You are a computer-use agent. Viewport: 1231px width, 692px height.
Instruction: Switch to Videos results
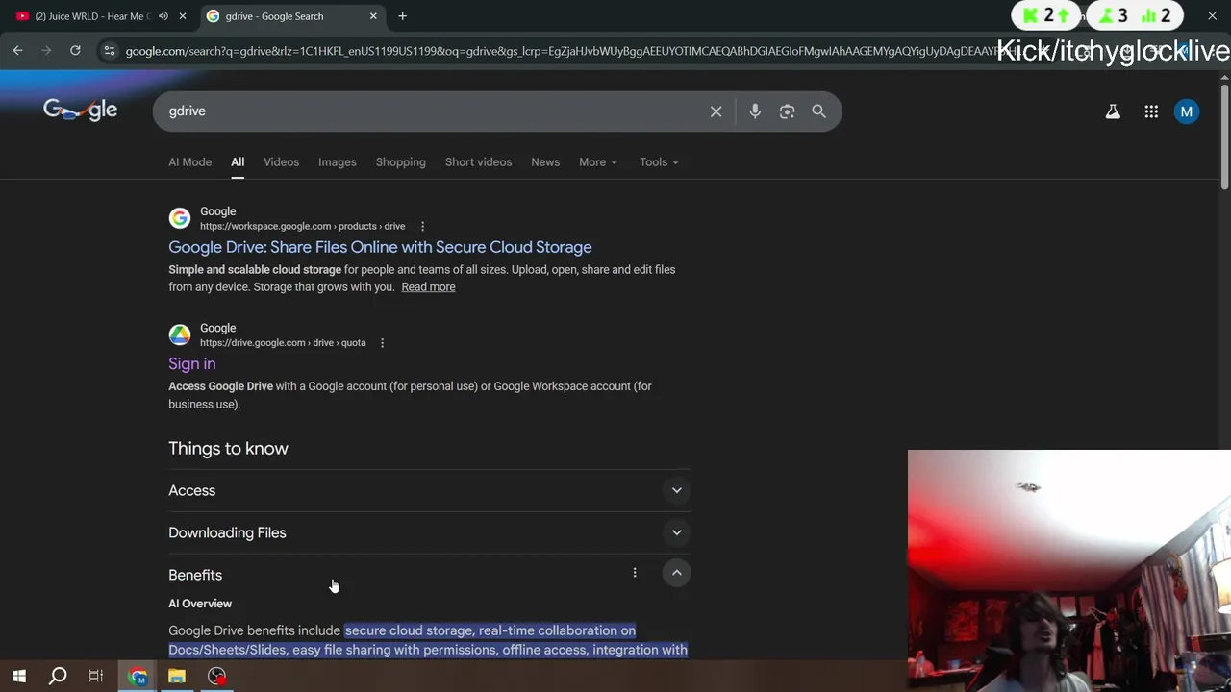pyautogui.click(x=282, y=162)
